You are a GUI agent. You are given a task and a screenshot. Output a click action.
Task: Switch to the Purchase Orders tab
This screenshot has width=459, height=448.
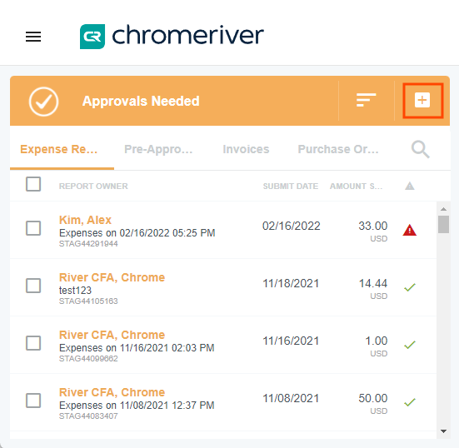coord(338,149)
